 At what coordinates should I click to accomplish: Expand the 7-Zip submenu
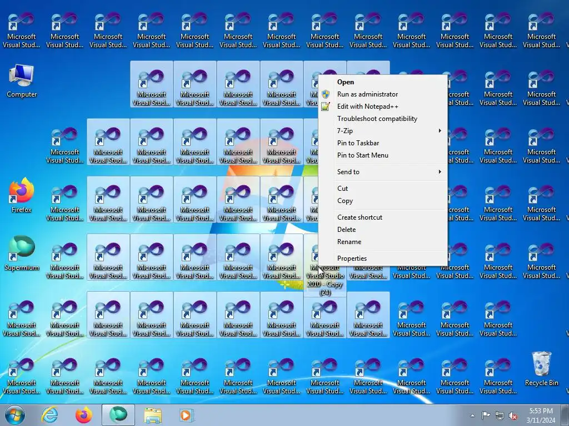[x=383, y=131]
